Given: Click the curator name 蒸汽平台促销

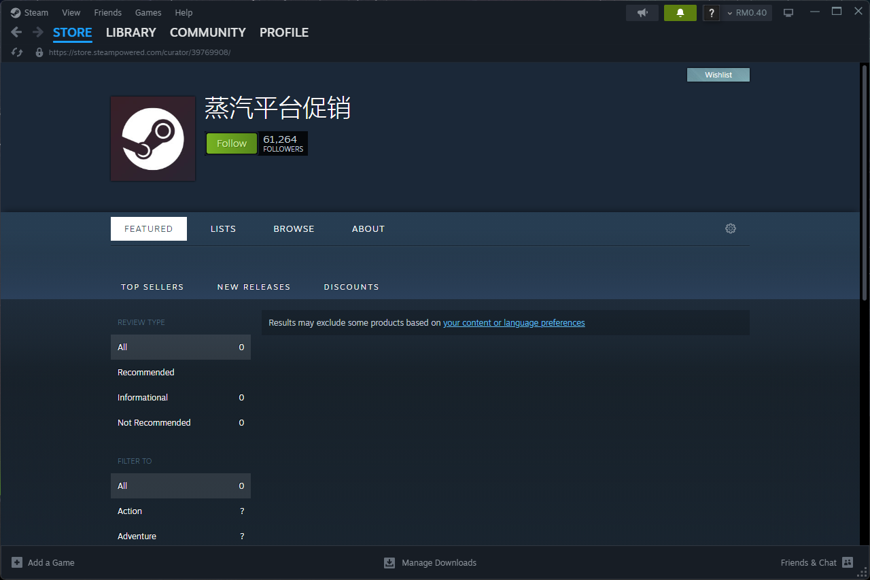Looking at the screenshot, I should click(x=278, y=108).
